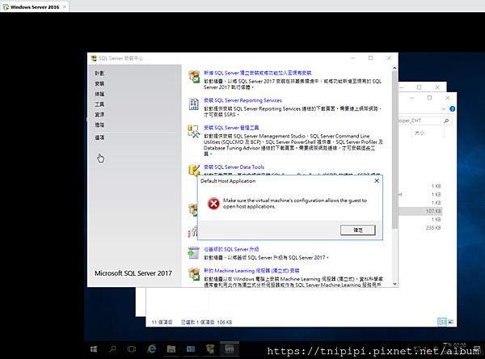This screenshot has height=359, width=485.
Task: Click the 大小 column header in Explorer
Action: (x=420, y=133)
